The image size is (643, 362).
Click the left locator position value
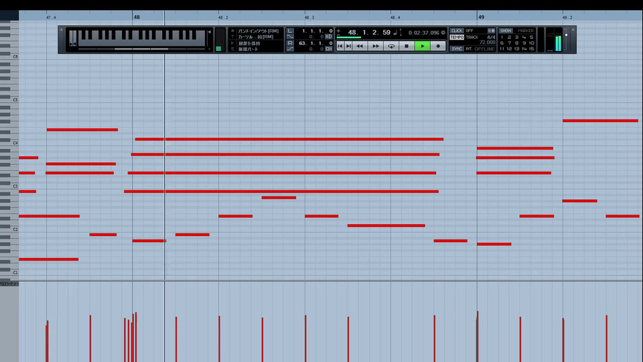click(317, 31)
